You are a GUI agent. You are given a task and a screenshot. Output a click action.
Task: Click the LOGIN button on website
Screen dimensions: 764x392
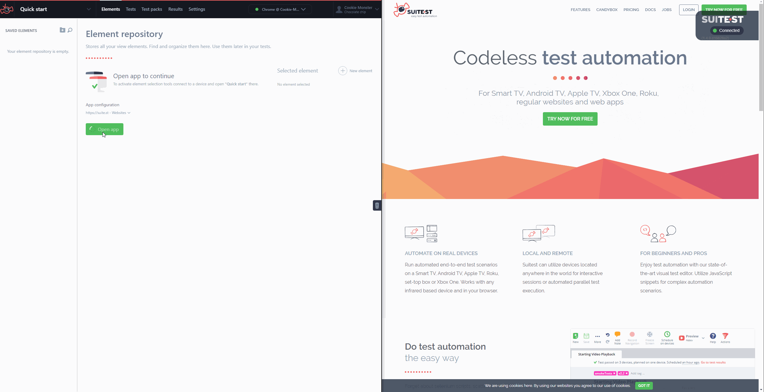click(x=688, y=10)
